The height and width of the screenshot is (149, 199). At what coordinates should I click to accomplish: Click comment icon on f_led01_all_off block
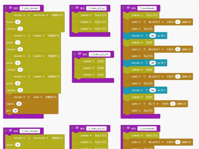80,54
